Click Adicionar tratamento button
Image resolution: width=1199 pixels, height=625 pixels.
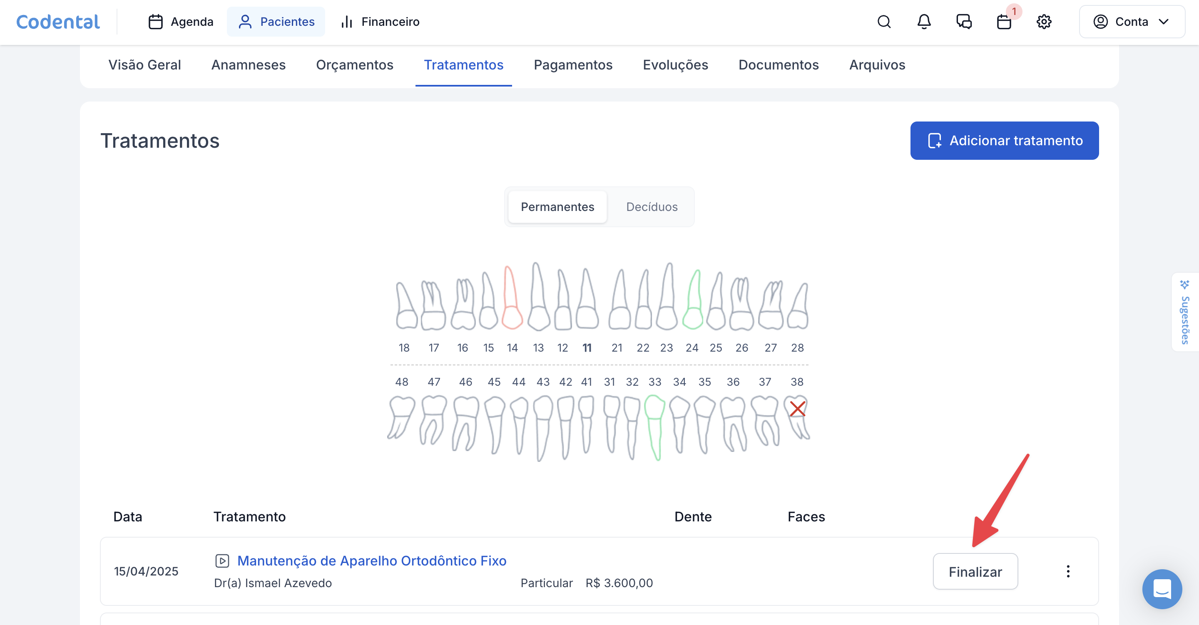click(1004, 141)
